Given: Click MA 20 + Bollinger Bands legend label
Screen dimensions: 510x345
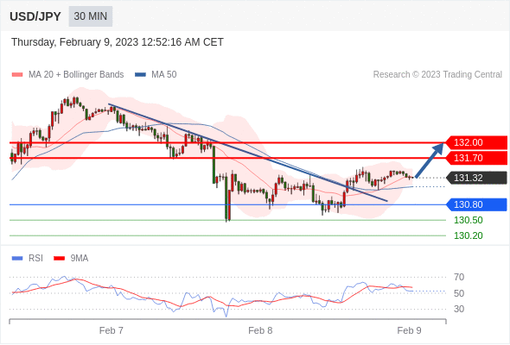Looking at the screenshot, I should tap(76, 75).
